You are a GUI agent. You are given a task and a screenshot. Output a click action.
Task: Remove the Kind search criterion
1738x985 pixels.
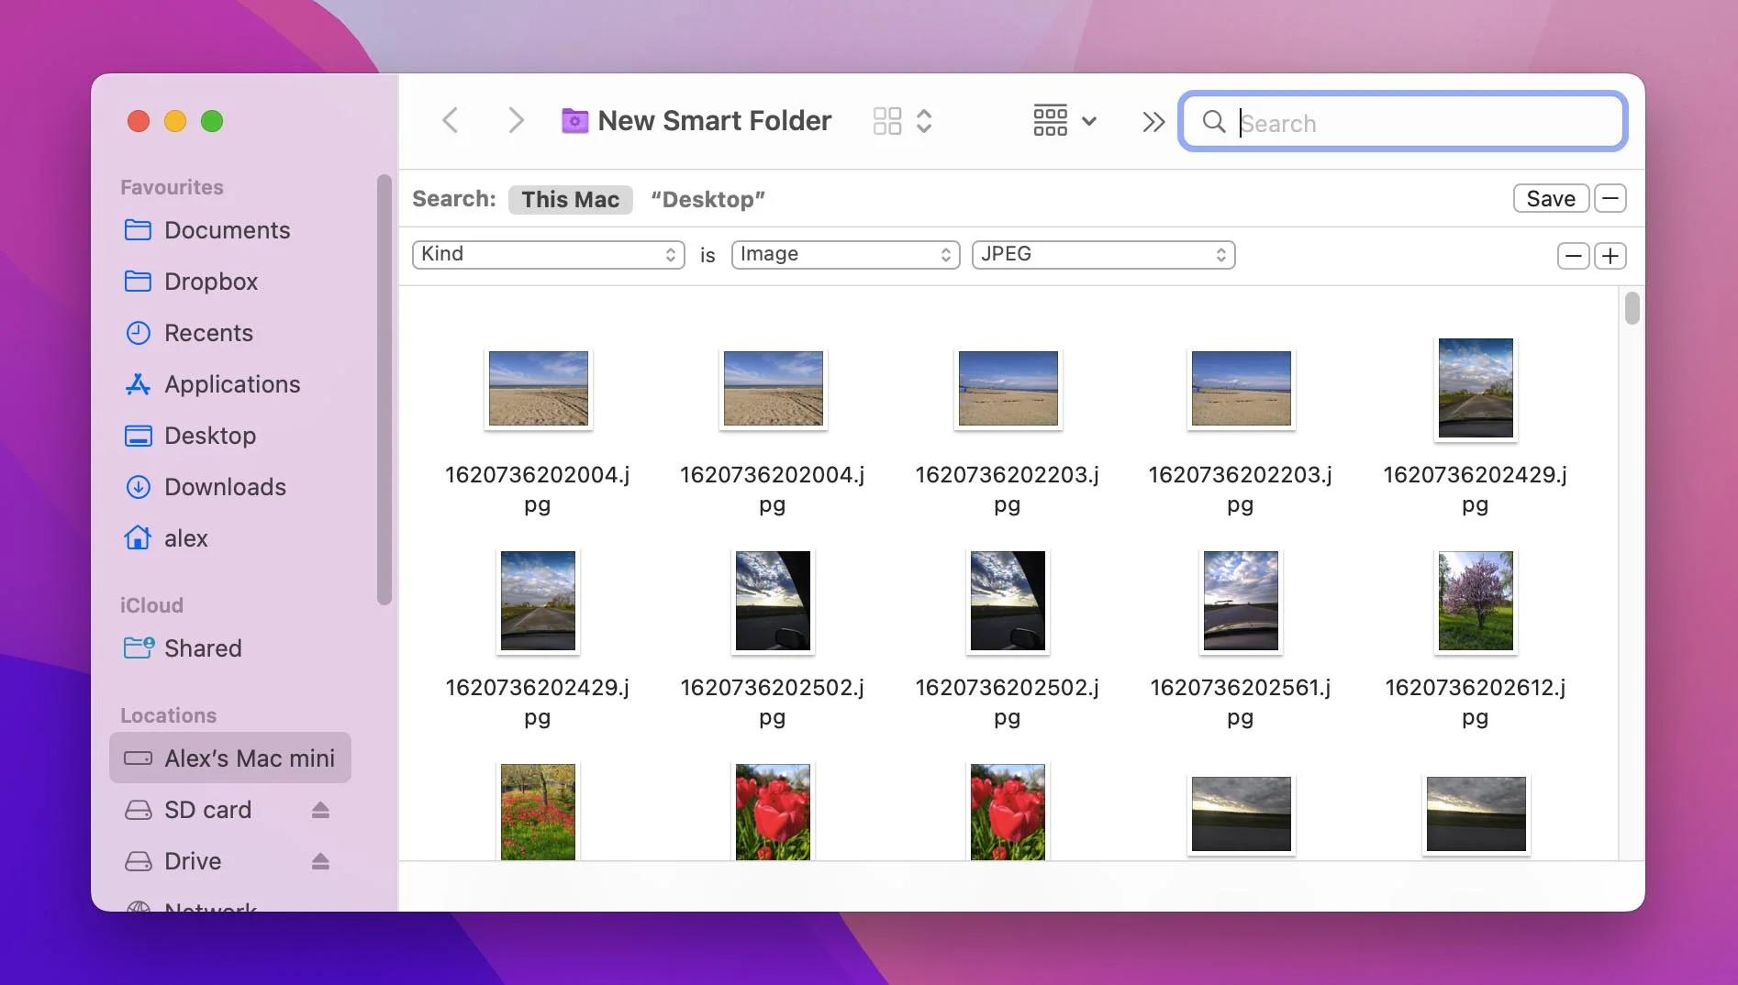pos(1573,256)
